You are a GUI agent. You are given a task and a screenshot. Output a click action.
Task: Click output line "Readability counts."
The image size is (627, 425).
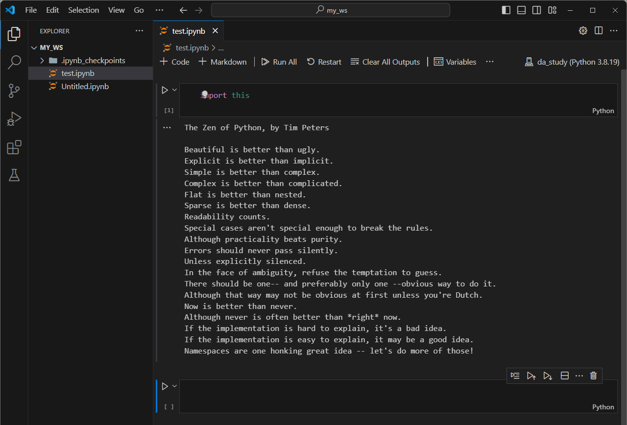227,216
